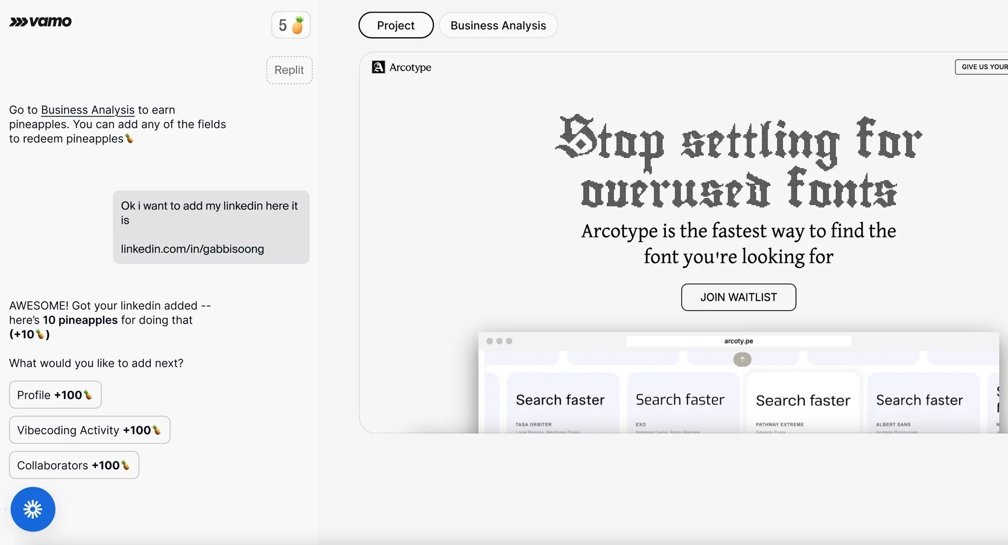This screenshot has width=1008, height=545.
Task: Follow the Business Analysis link in chat
Action: pyautogui.click(x=88, y=110)
